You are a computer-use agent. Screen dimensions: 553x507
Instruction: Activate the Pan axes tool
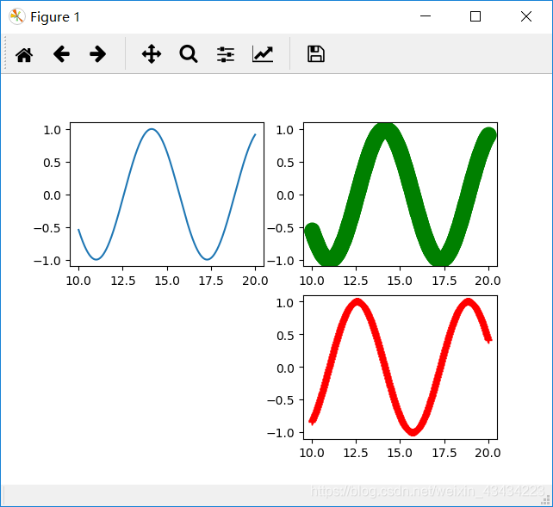click(x=152, y=54)
